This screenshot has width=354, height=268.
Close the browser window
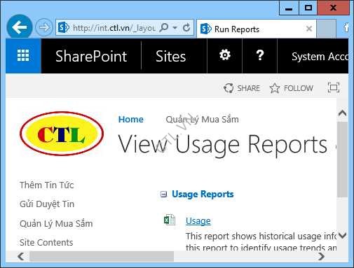(x=334, y=8)
